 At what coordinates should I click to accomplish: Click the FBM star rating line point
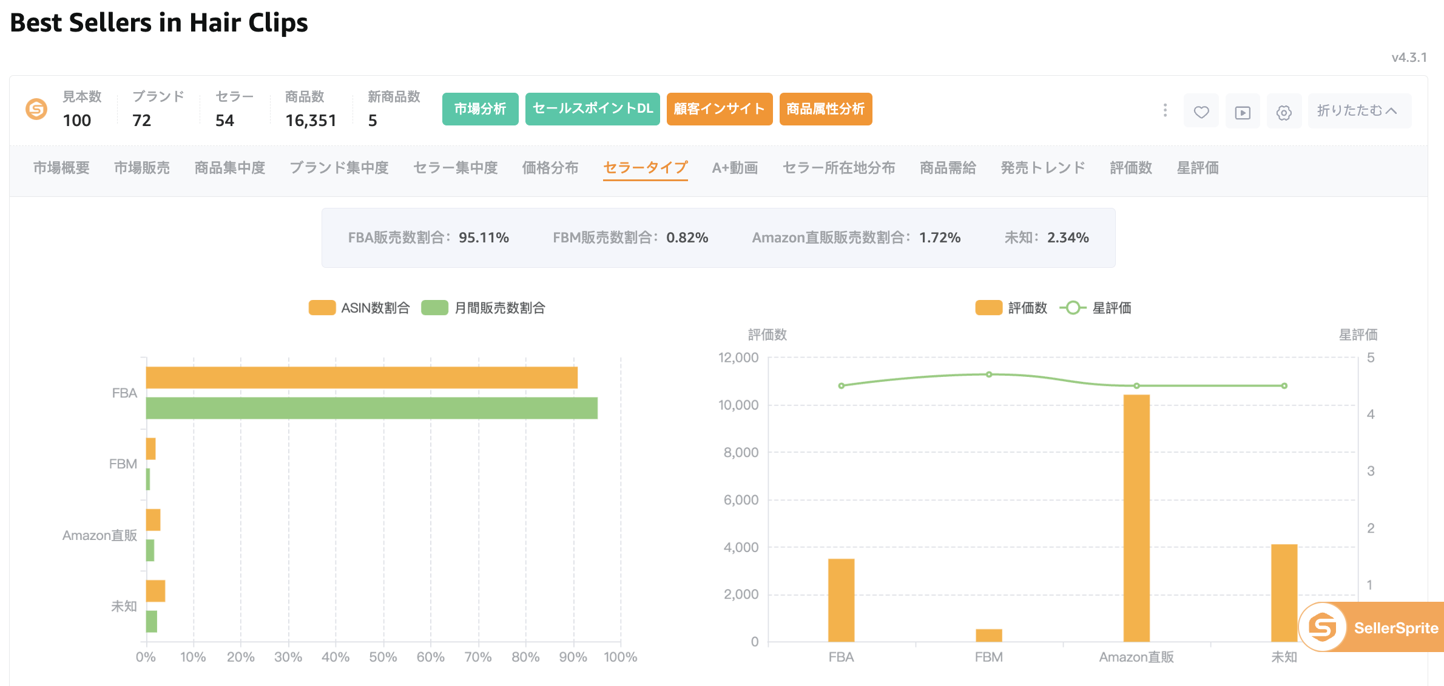pos(989,375)
